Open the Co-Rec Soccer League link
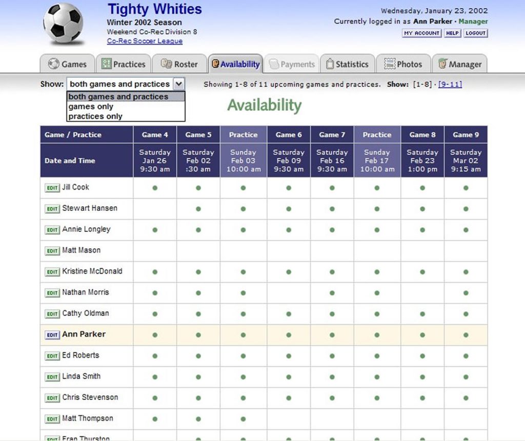The height and width of the screenshot is (441, 525). point(145,41)
